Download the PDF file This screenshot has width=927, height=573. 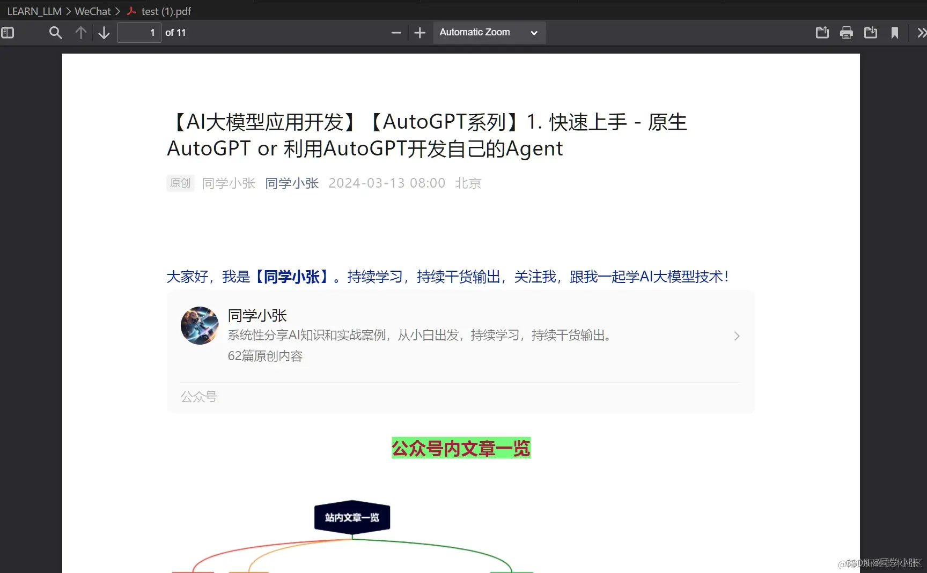pyautogui.click(x=870, y=33)
